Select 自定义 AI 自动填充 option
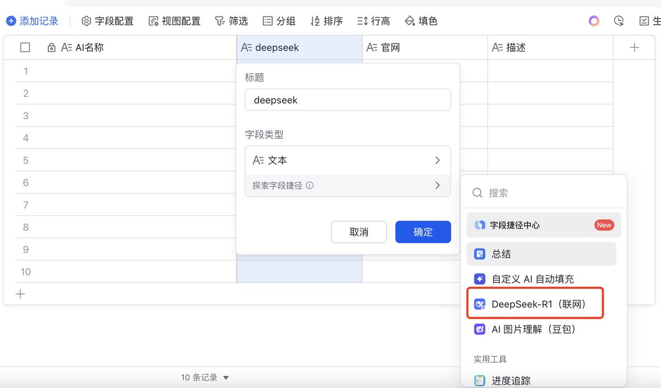Image resolution: width=661 pixels, height=388 pixels. 532,279
